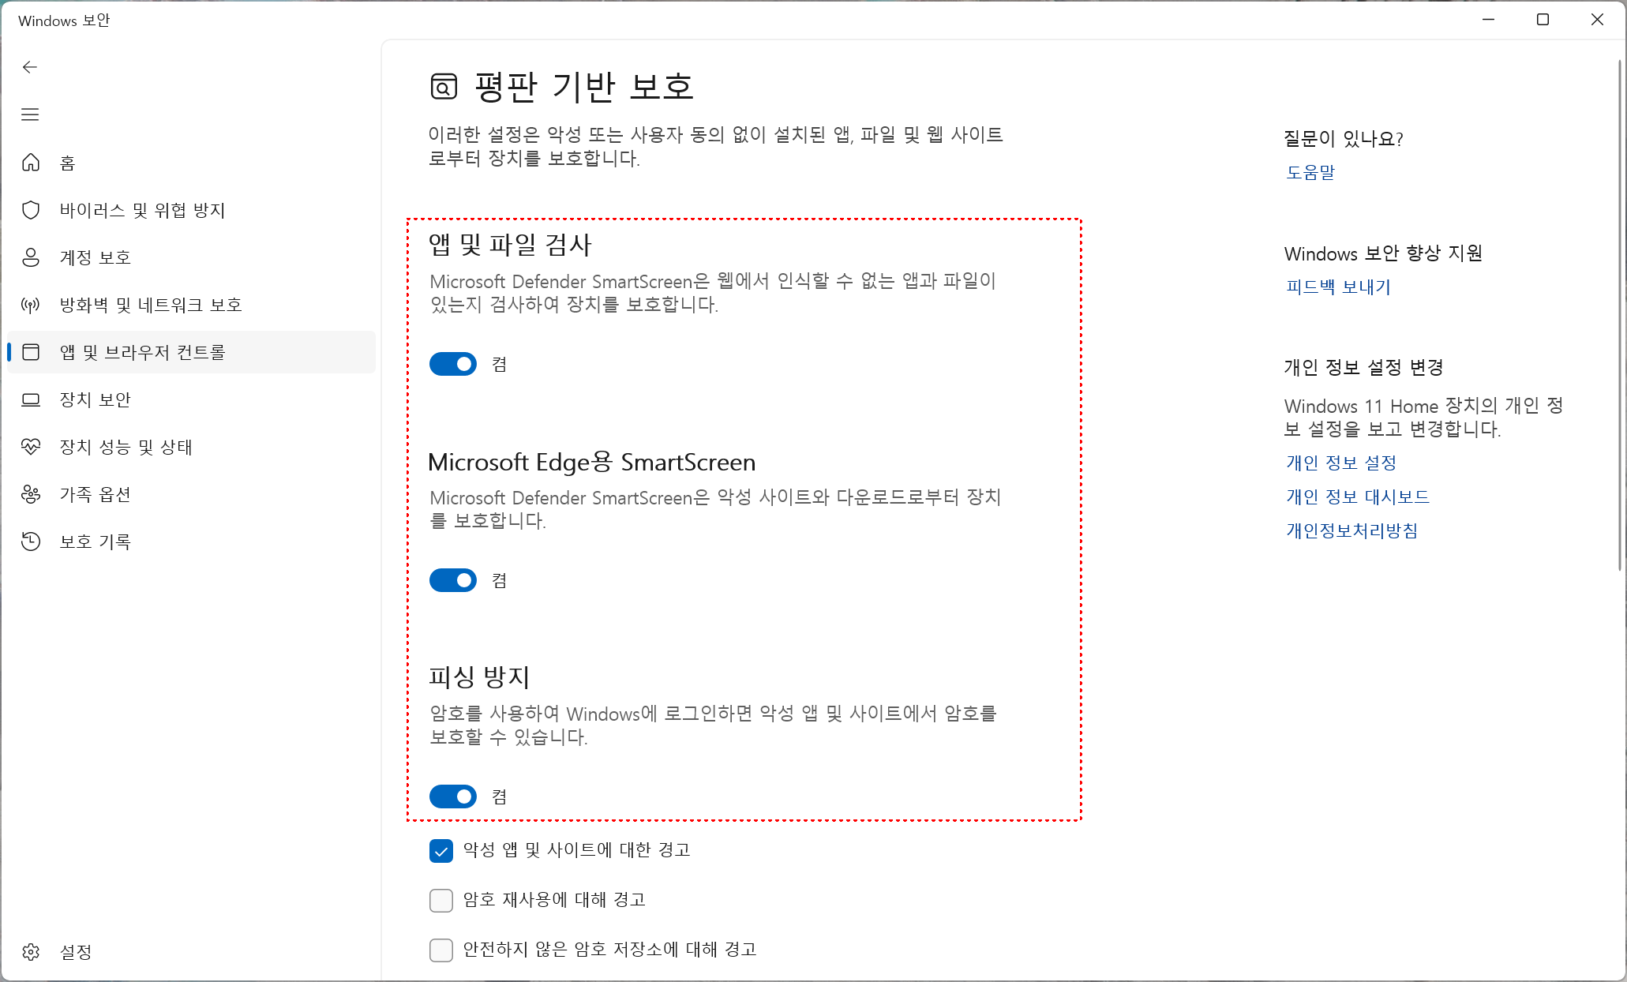The image size is (1627, 982).
Task: Enable 암호 재사용에 대해 경고
Action: (440, 900)
